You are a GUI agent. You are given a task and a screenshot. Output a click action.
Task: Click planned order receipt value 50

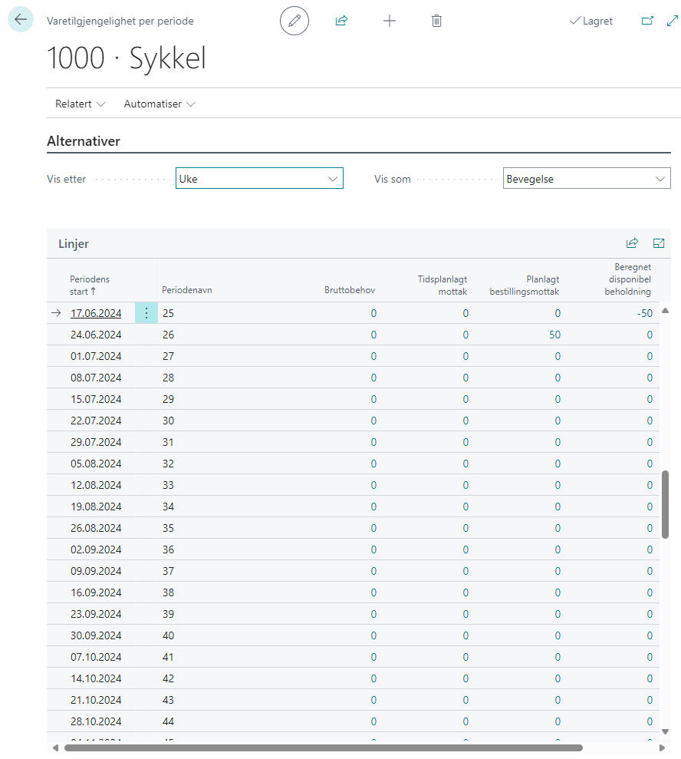[554, 335]
